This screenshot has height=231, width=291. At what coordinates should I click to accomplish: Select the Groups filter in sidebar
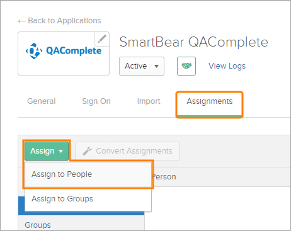point(38,225)
